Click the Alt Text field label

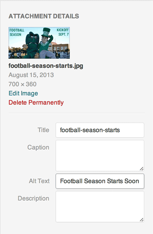[39, 181]
